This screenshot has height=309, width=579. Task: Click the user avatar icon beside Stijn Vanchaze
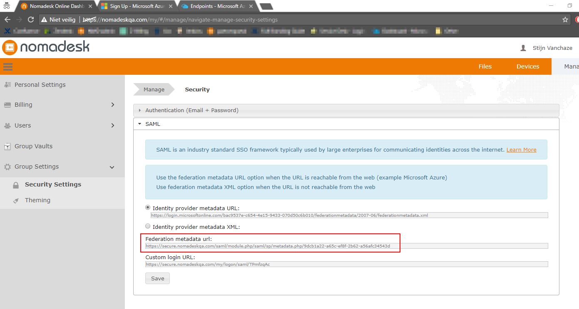[523, 48]
